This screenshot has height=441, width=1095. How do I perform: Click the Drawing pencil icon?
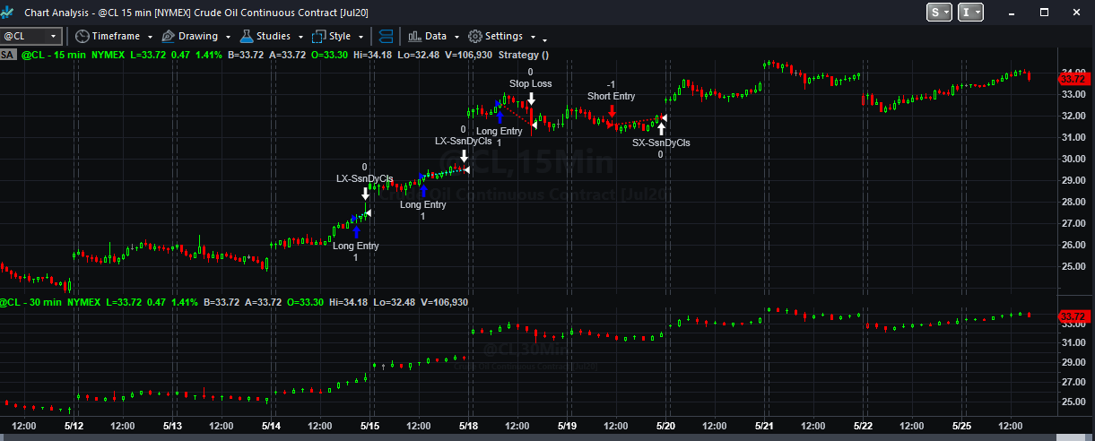click(x=168, y=37)
